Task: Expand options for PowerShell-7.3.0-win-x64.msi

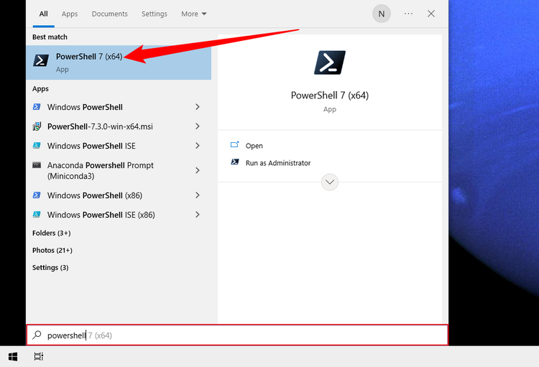Action: click(198, 126)
